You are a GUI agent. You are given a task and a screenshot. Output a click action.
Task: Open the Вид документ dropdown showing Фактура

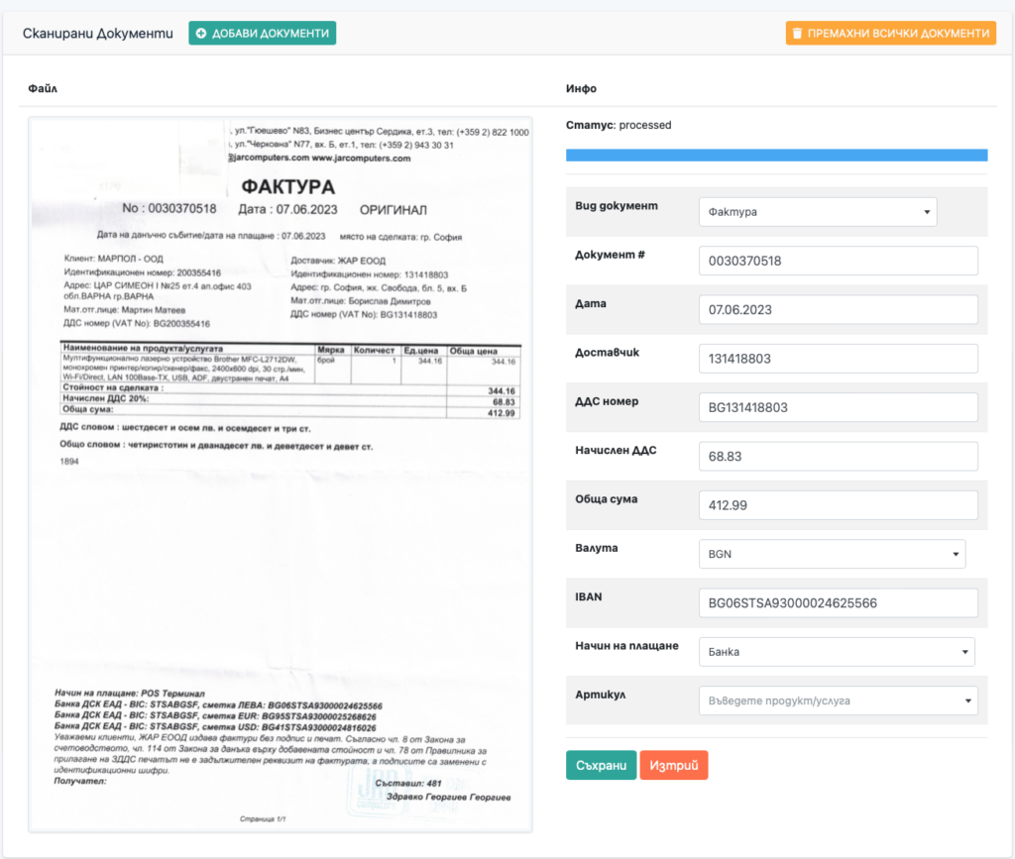click(817, 211)
